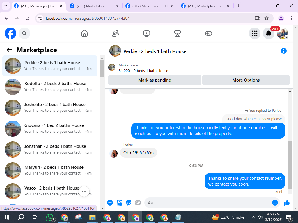The width and height of the screenshot is (298, 223).
Task: Open the volume speaker icon
Action: click(x=260, y=217)
